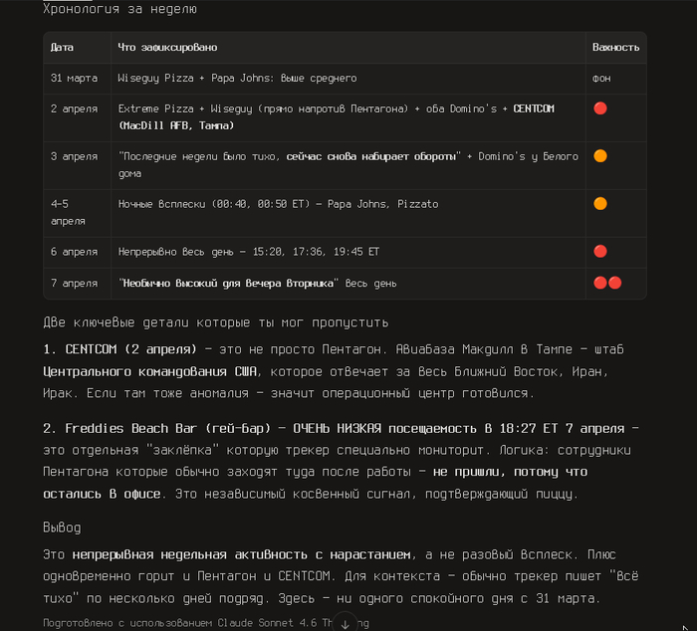Click the "Claude Sonnet 4.6" footer attribution
The width and height of the screenshot is (697, 631).
tap(267, 623)
